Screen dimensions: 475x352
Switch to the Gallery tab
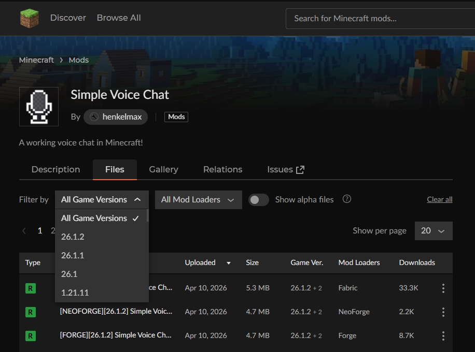point(163,169)
